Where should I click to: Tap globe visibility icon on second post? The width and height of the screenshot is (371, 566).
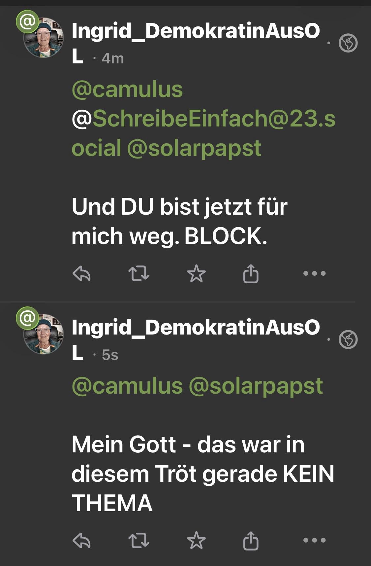(x=348, y=339)
